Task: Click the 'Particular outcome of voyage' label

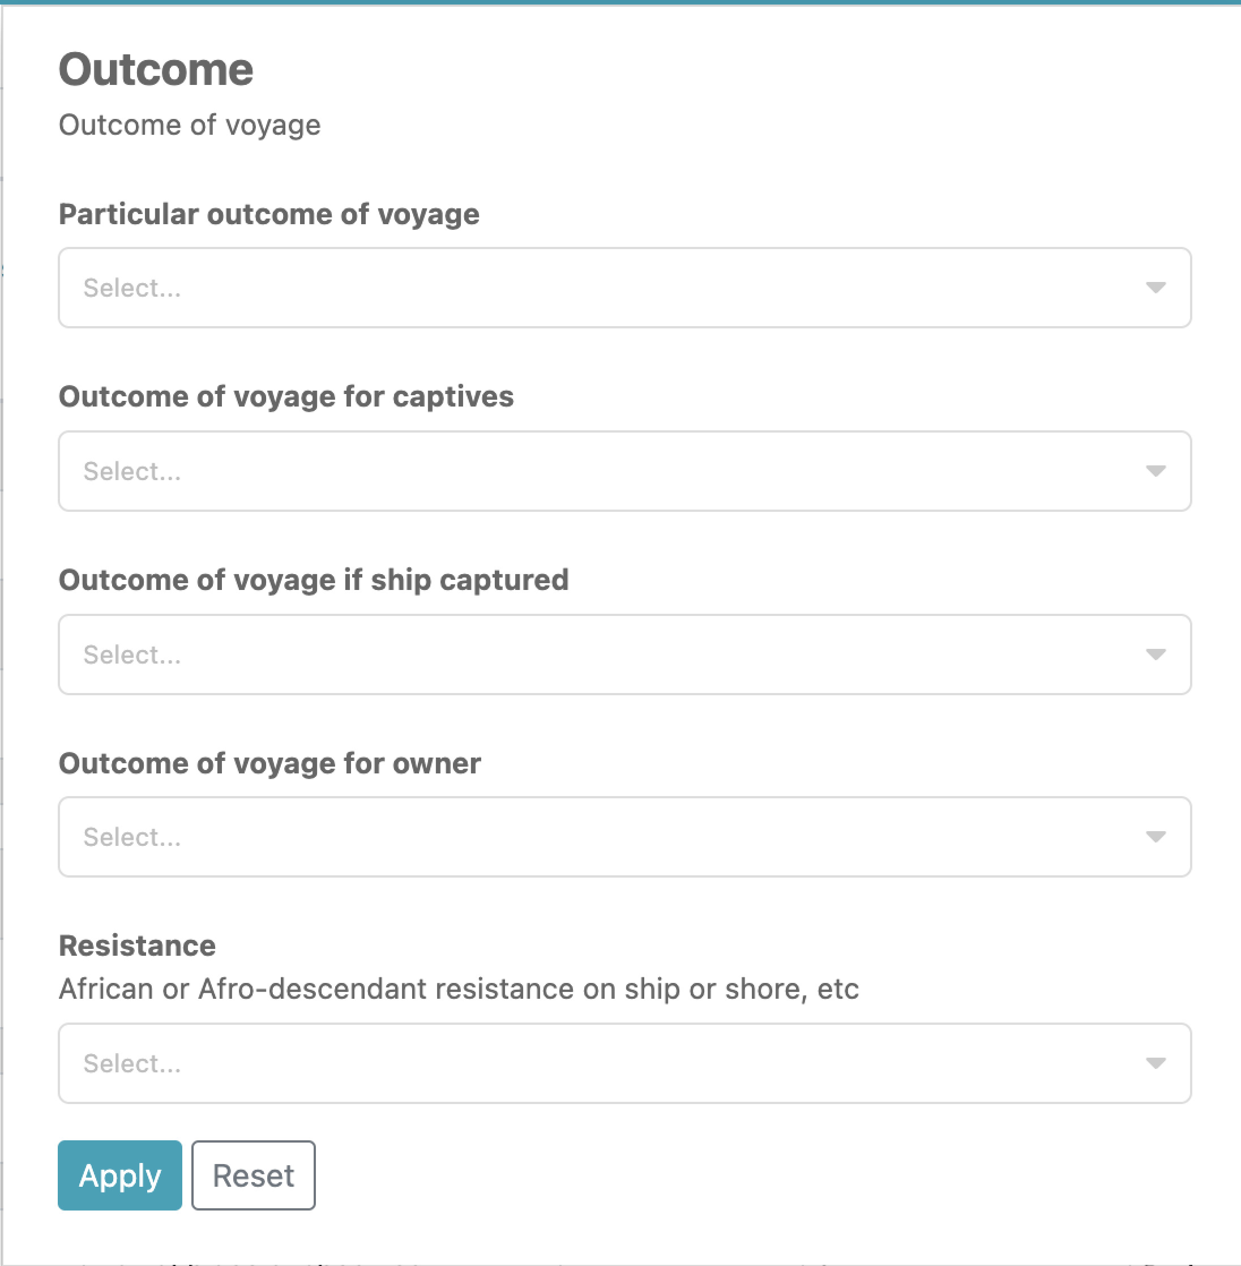Action: point(268,215)
